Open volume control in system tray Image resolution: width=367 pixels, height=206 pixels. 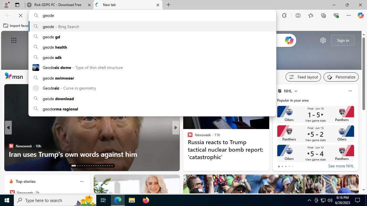click(330, 200)
